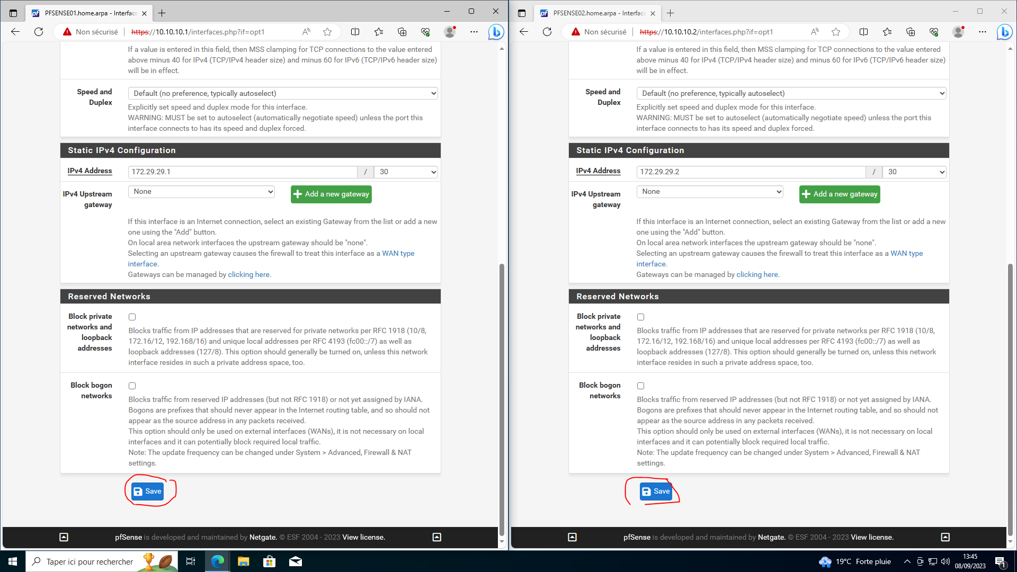Click the IPv4 Address field showing 172.29.29.1
The image size is (1017, 572).
(x=243, y=172)
